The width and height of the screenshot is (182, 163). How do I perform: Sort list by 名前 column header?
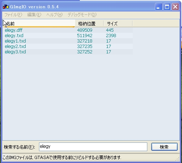click(39, 23)
